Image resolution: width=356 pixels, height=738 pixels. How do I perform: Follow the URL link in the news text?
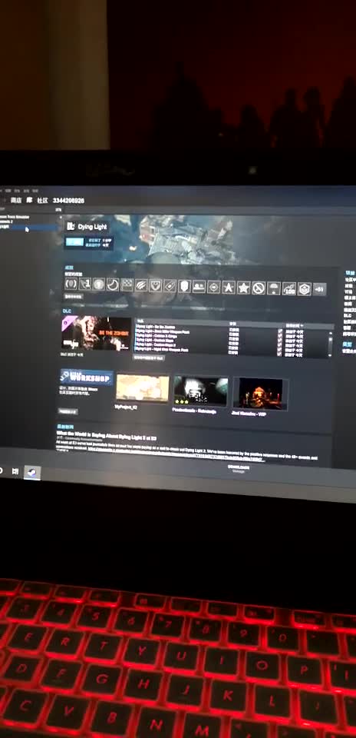176,456
